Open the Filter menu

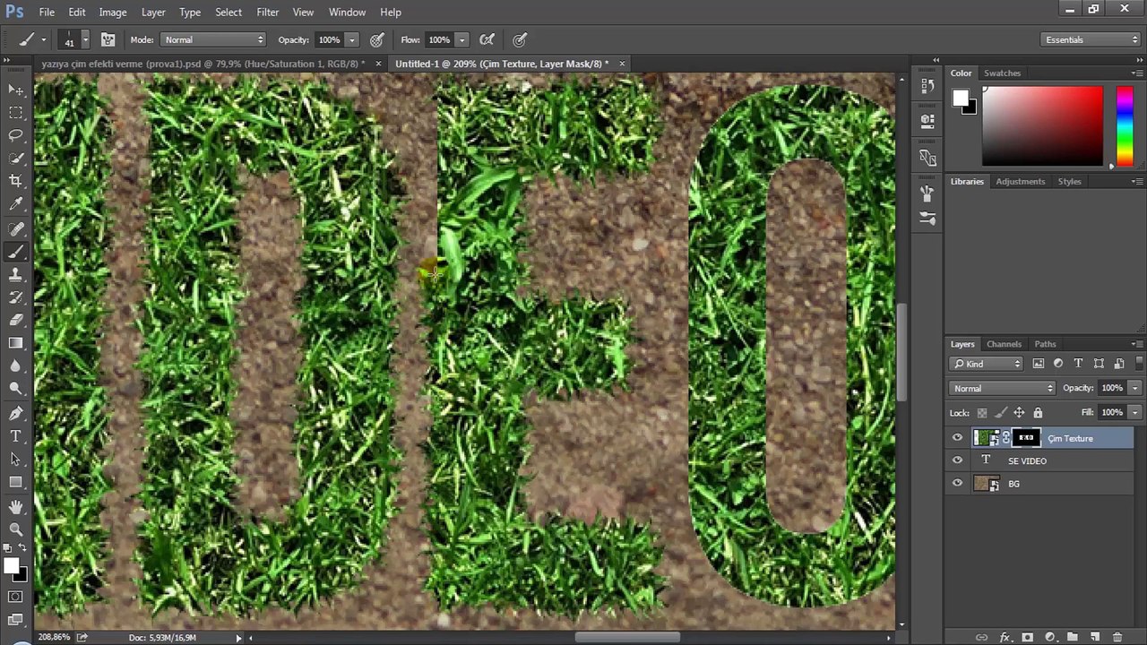point(267,12)
